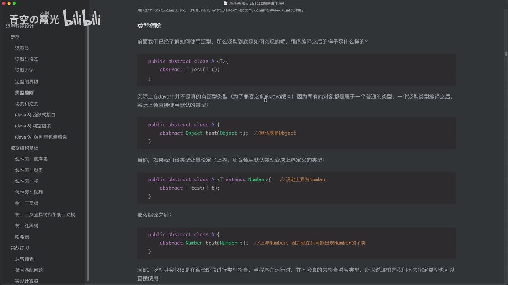Click the green maximize window button
The image size is (508, 285).
pyautogui.click(x=14, y=3)
